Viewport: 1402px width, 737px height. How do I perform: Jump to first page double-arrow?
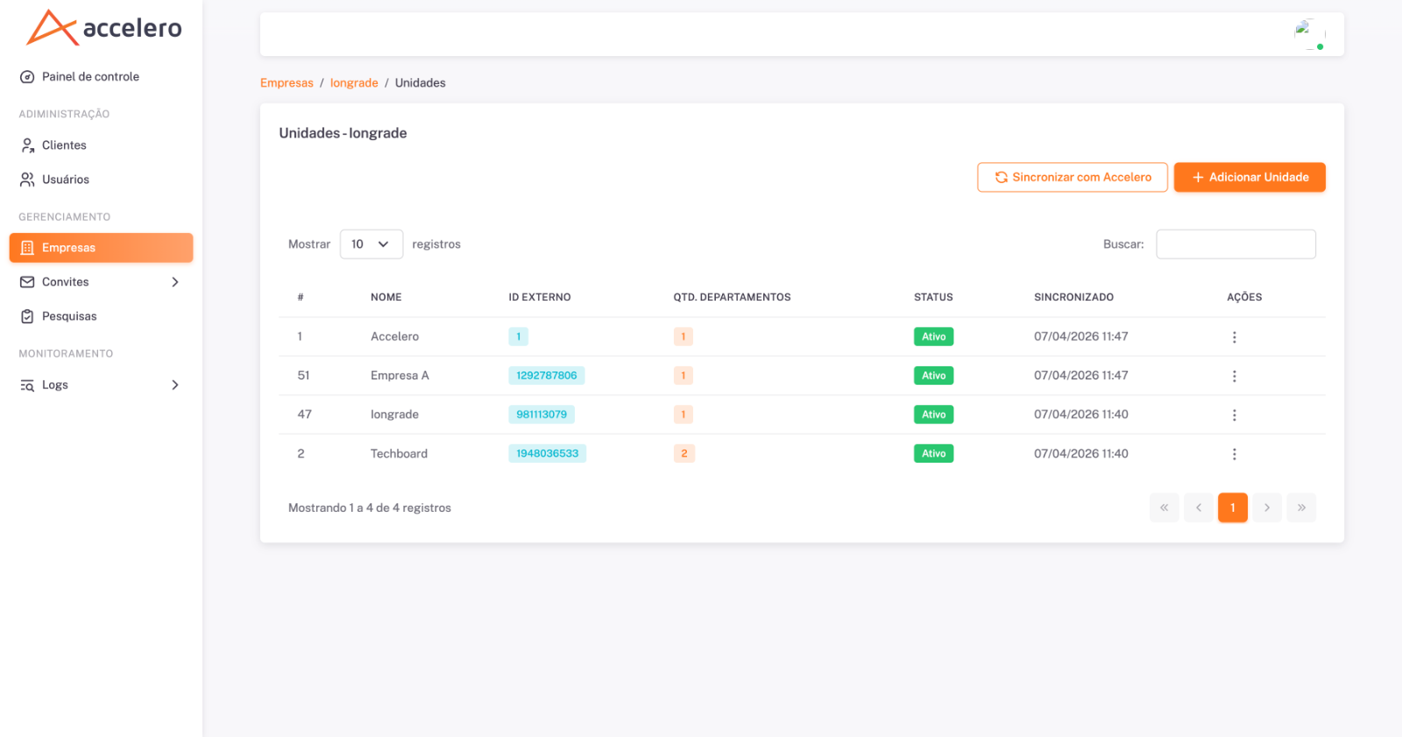[1165, 507]
